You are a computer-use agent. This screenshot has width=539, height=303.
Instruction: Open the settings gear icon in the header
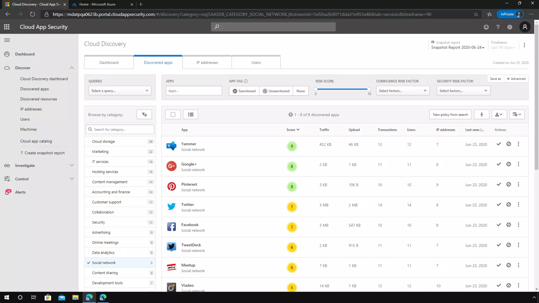click(510, 27)
